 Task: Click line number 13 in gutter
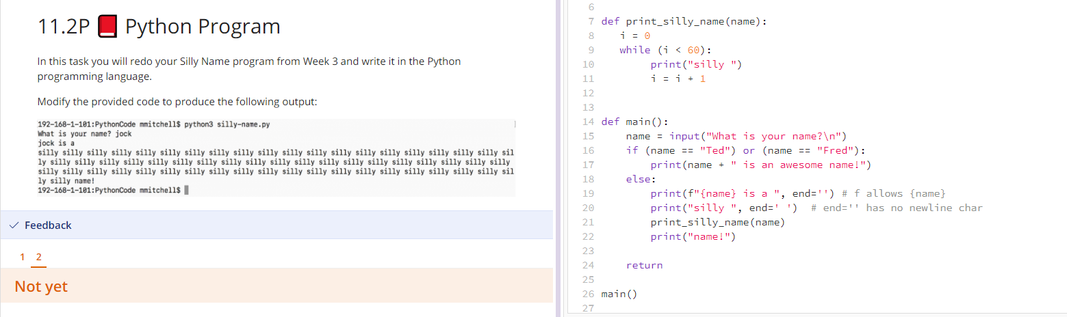pyautogui.click(x=587, y=107)
